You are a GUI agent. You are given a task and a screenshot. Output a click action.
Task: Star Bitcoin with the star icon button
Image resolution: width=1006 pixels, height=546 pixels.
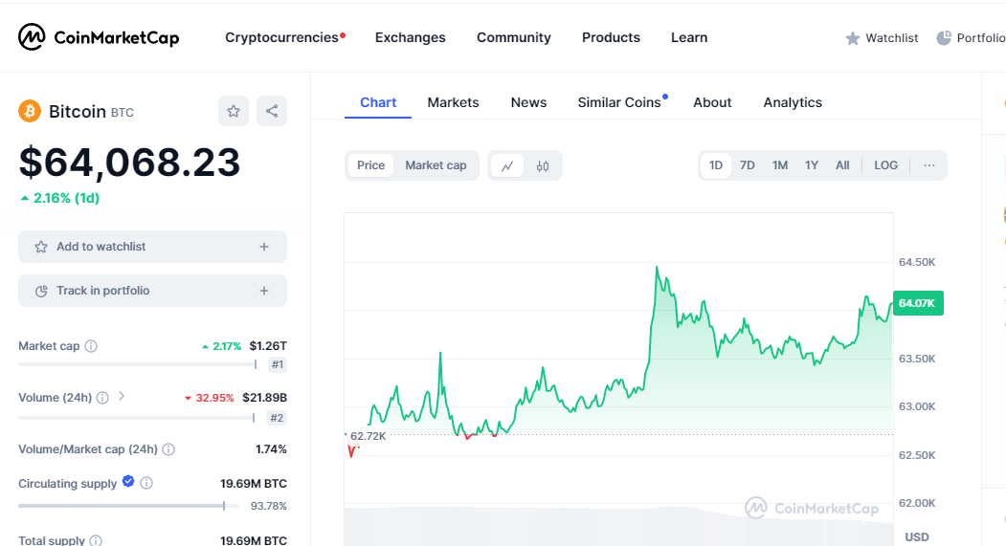[234, 111]
